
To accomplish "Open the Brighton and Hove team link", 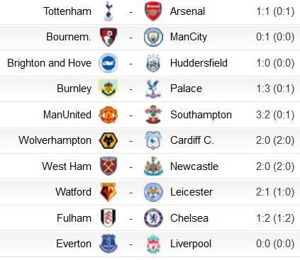I will (x=49, y=63).
